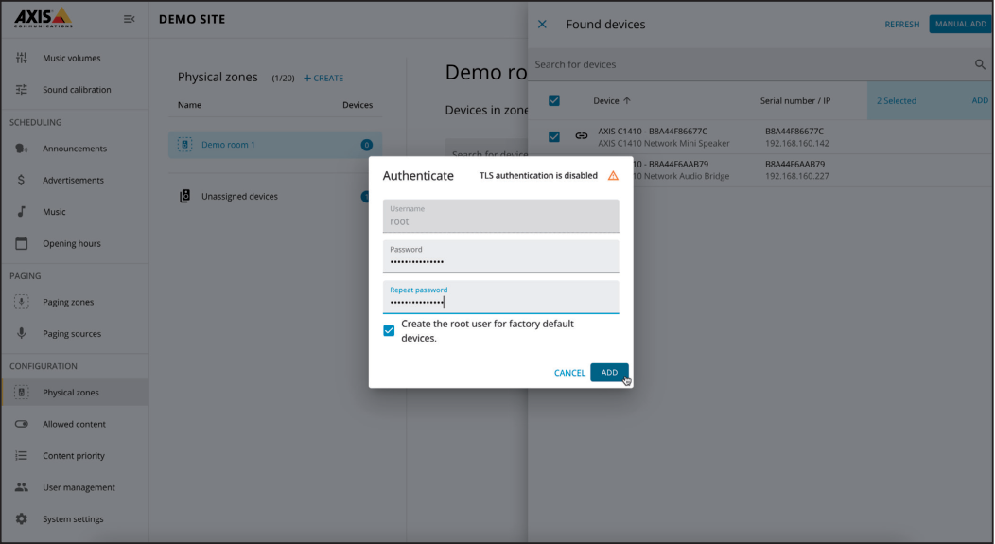Click the Username field
The height and width of the screenshot is (544, 995).
coord(500,216)
